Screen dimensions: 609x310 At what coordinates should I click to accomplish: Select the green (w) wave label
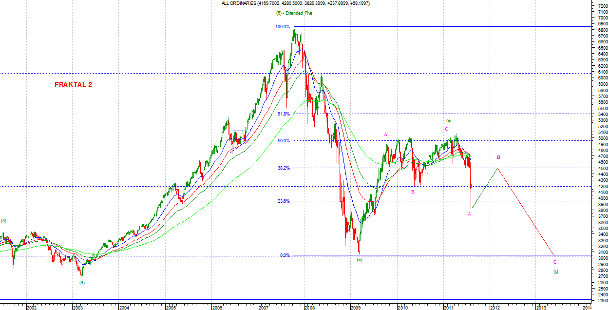(x=360, y=260)
